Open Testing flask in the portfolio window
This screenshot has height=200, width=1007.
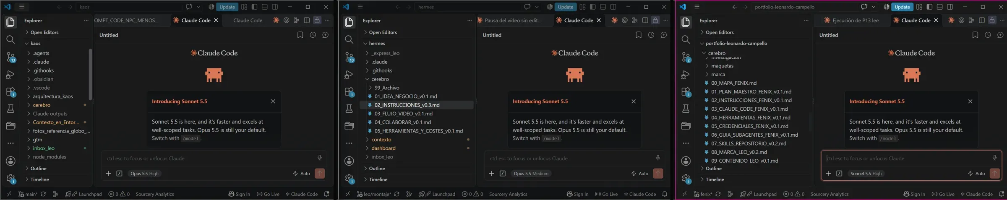coord(686,109)
